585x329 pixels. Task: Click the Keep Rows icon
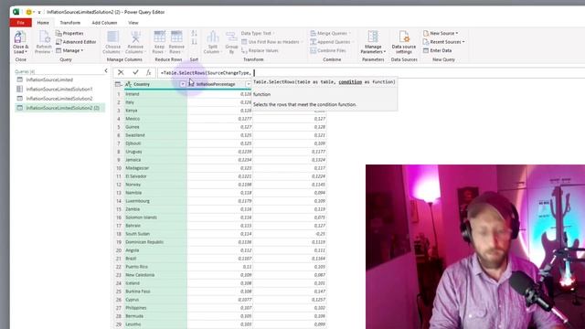[159, 37]
